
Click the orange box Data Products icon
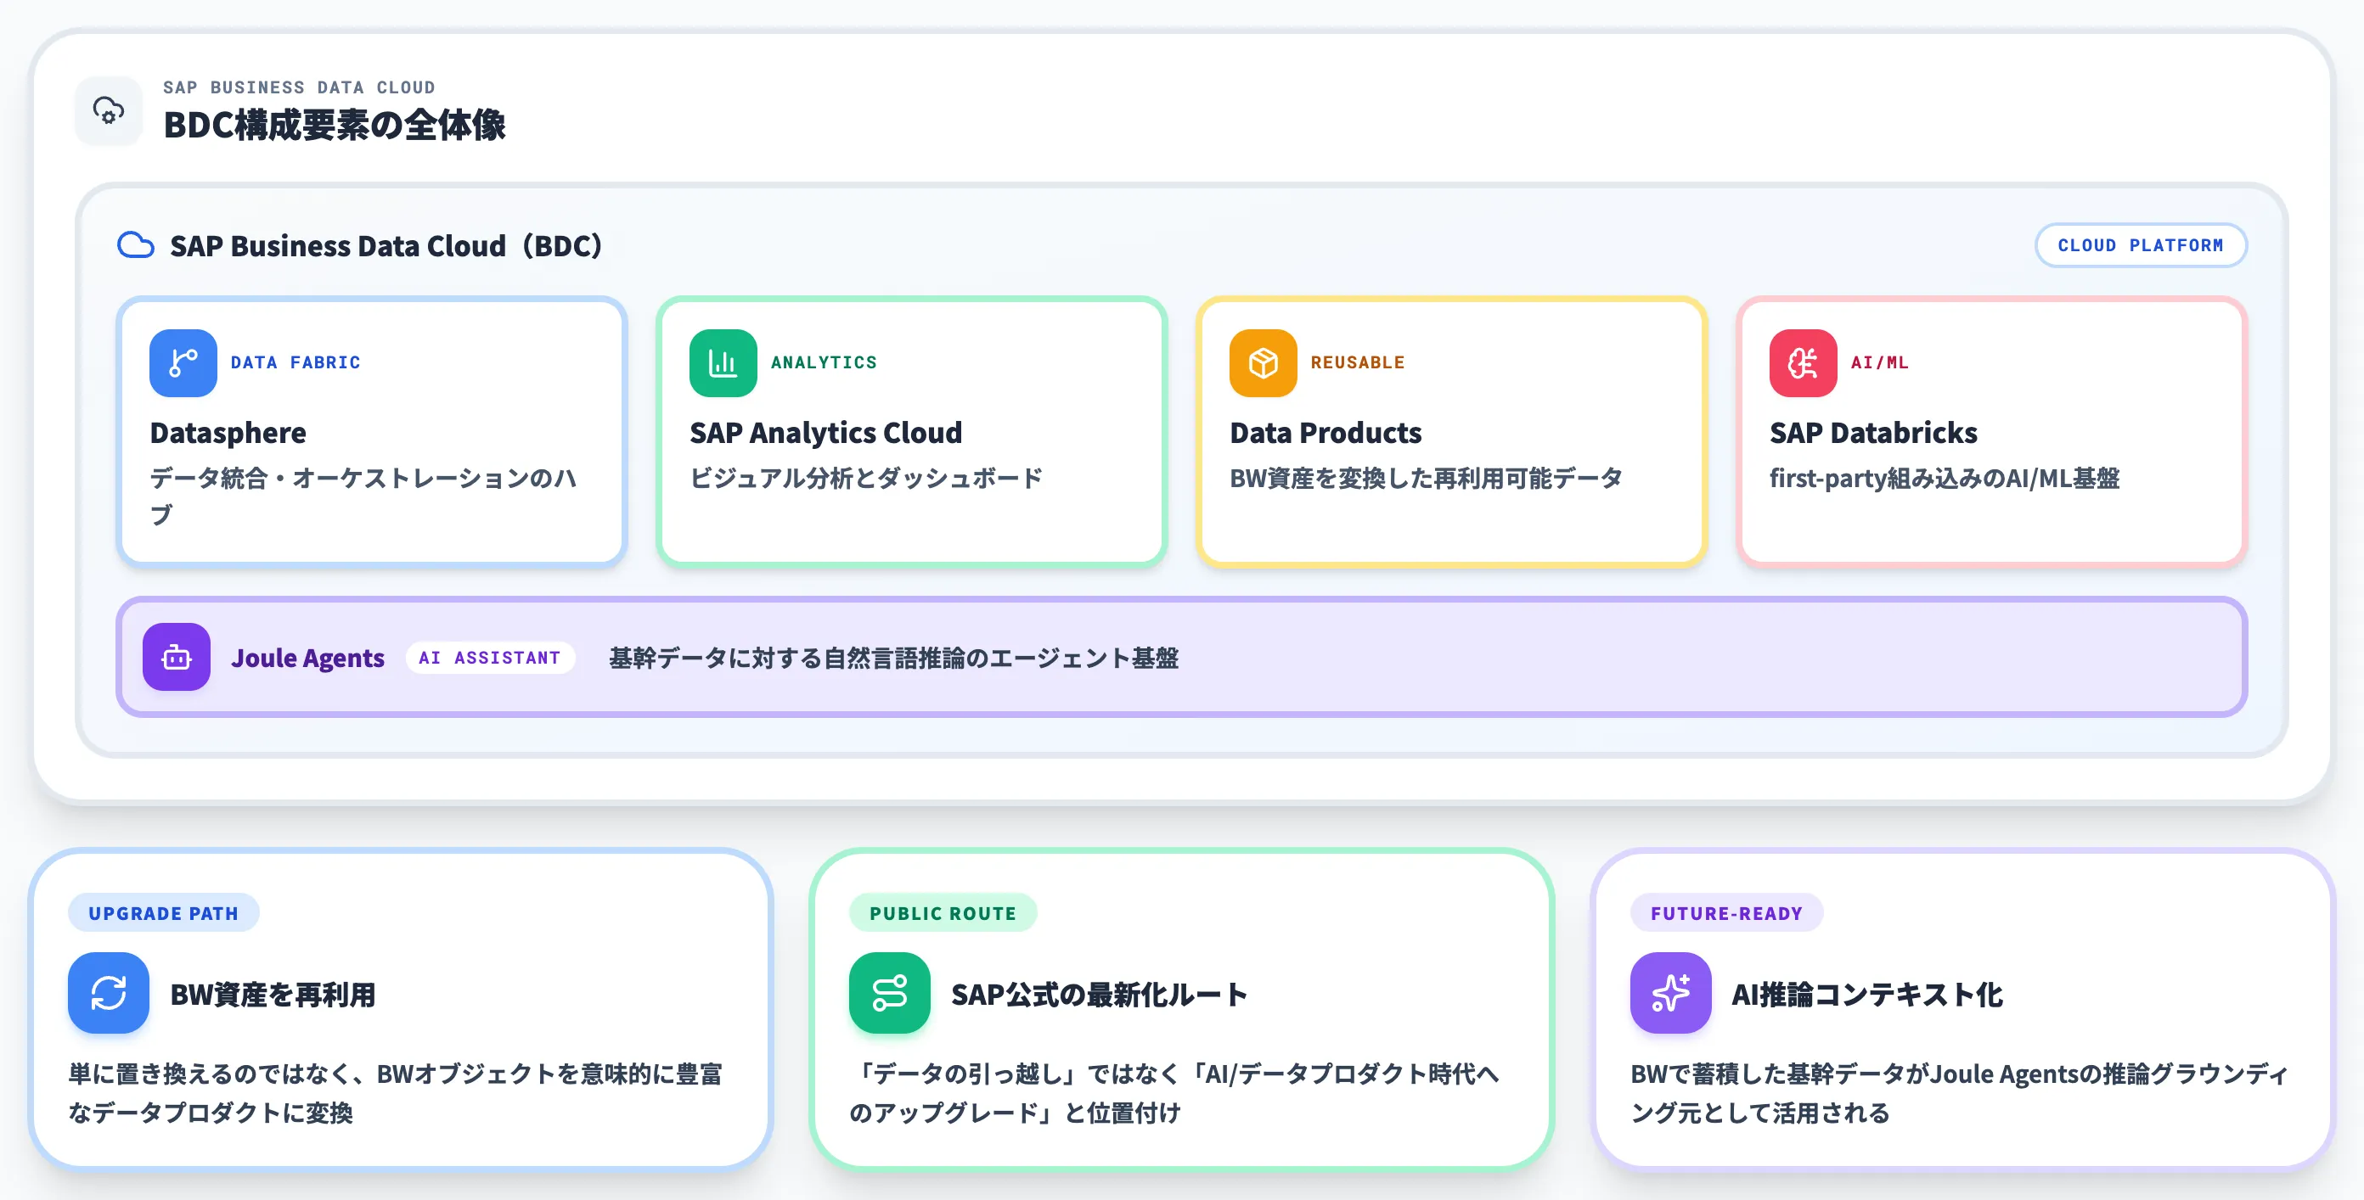pos(1263,362)
